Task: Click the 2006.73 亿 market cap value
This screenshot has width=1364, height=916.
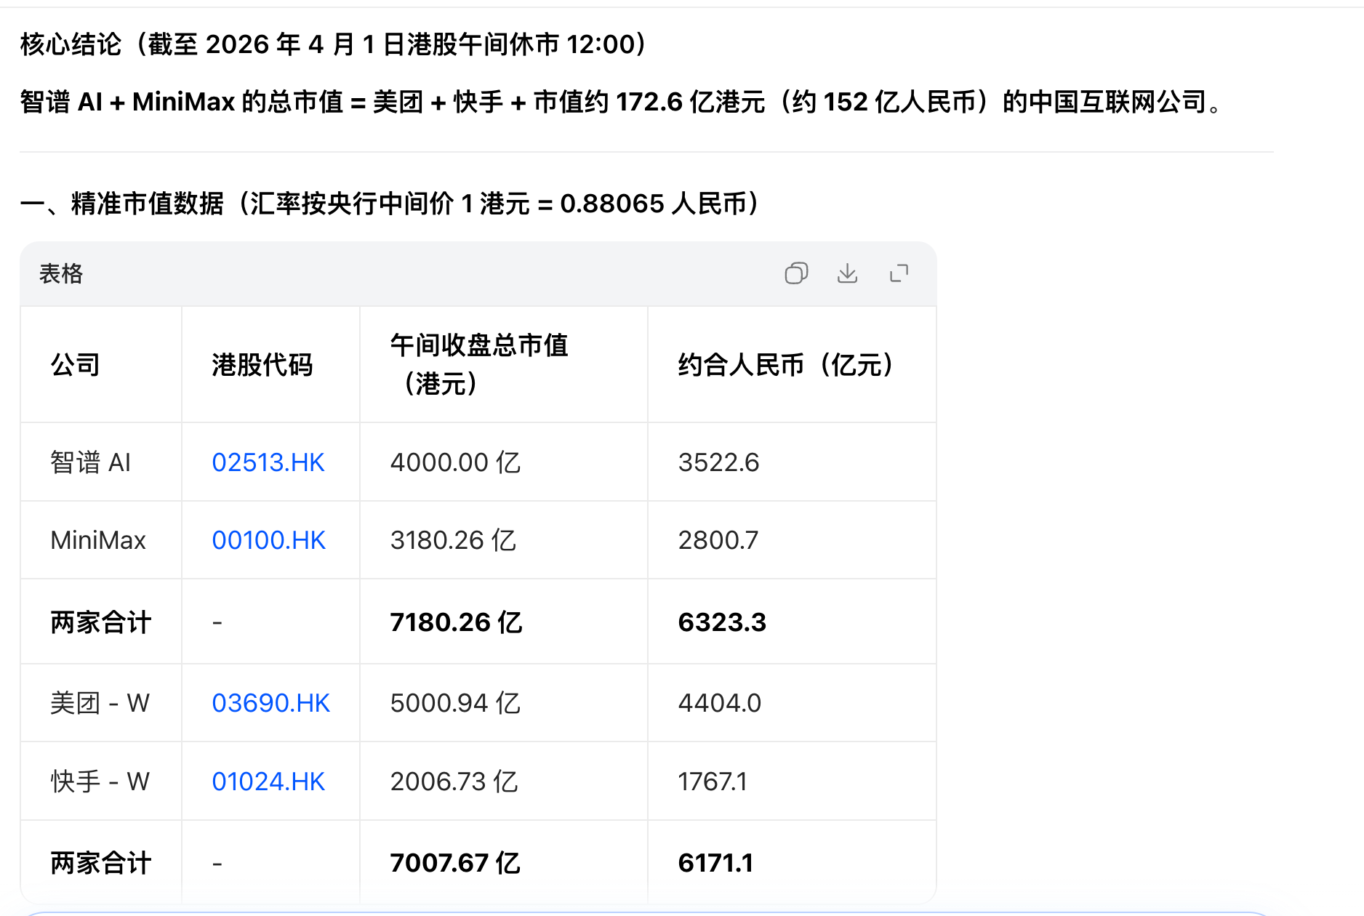Action: coord(454,782)
